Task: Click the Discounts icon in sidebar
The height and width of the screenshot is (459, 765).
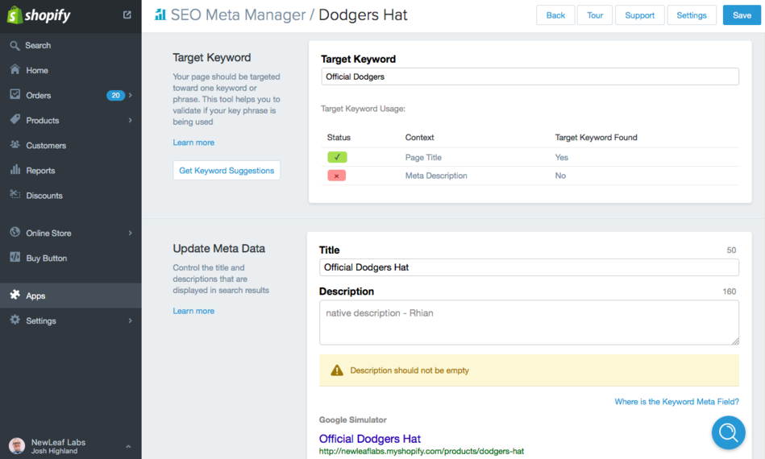Action: [x=15, y=195]
